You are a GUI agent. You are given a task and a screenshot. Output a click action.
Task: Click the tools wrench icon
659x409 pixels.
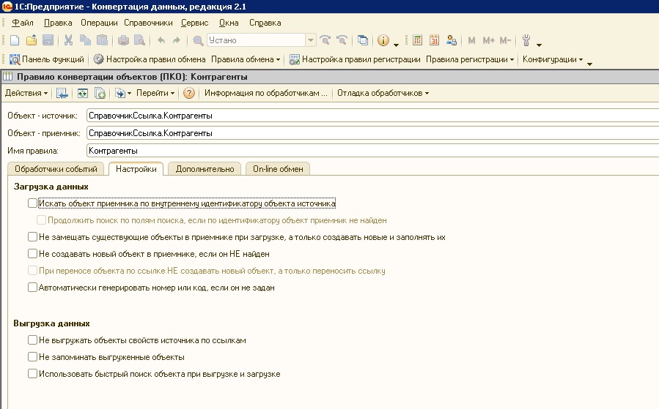526,40
